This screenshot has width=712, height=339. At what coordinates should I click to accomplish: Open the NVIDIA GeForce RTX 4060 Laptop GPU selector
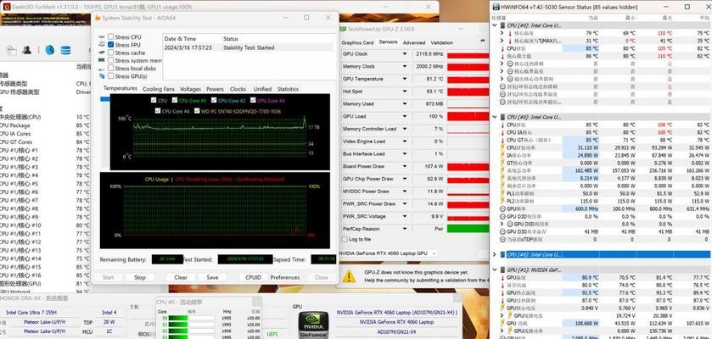(389, 253)
